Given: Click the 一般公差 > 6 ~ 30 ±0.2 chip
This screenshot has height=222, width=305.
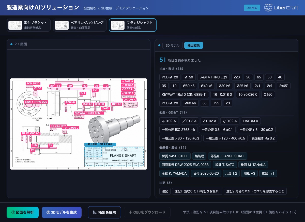Looking at the screenshot, I should point(256,130).
